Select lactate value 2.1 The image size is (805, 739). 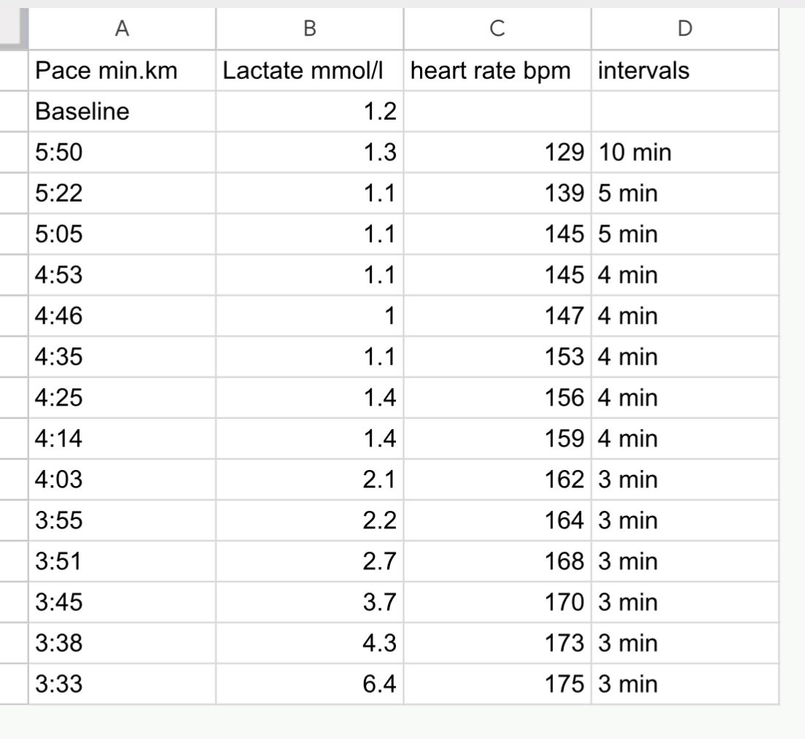click(x=310, y=480)
